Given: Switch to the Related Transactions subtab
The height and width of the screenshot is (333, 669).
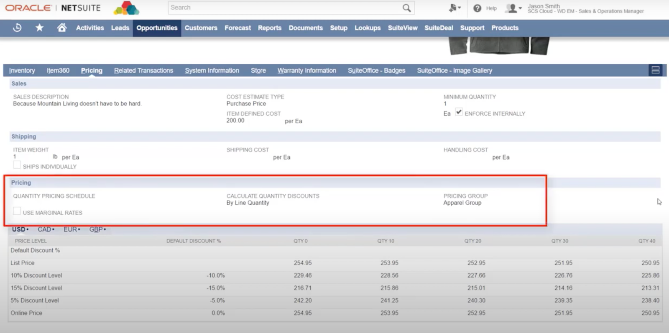Looking at the screenshot, I should tap(143, 71).
